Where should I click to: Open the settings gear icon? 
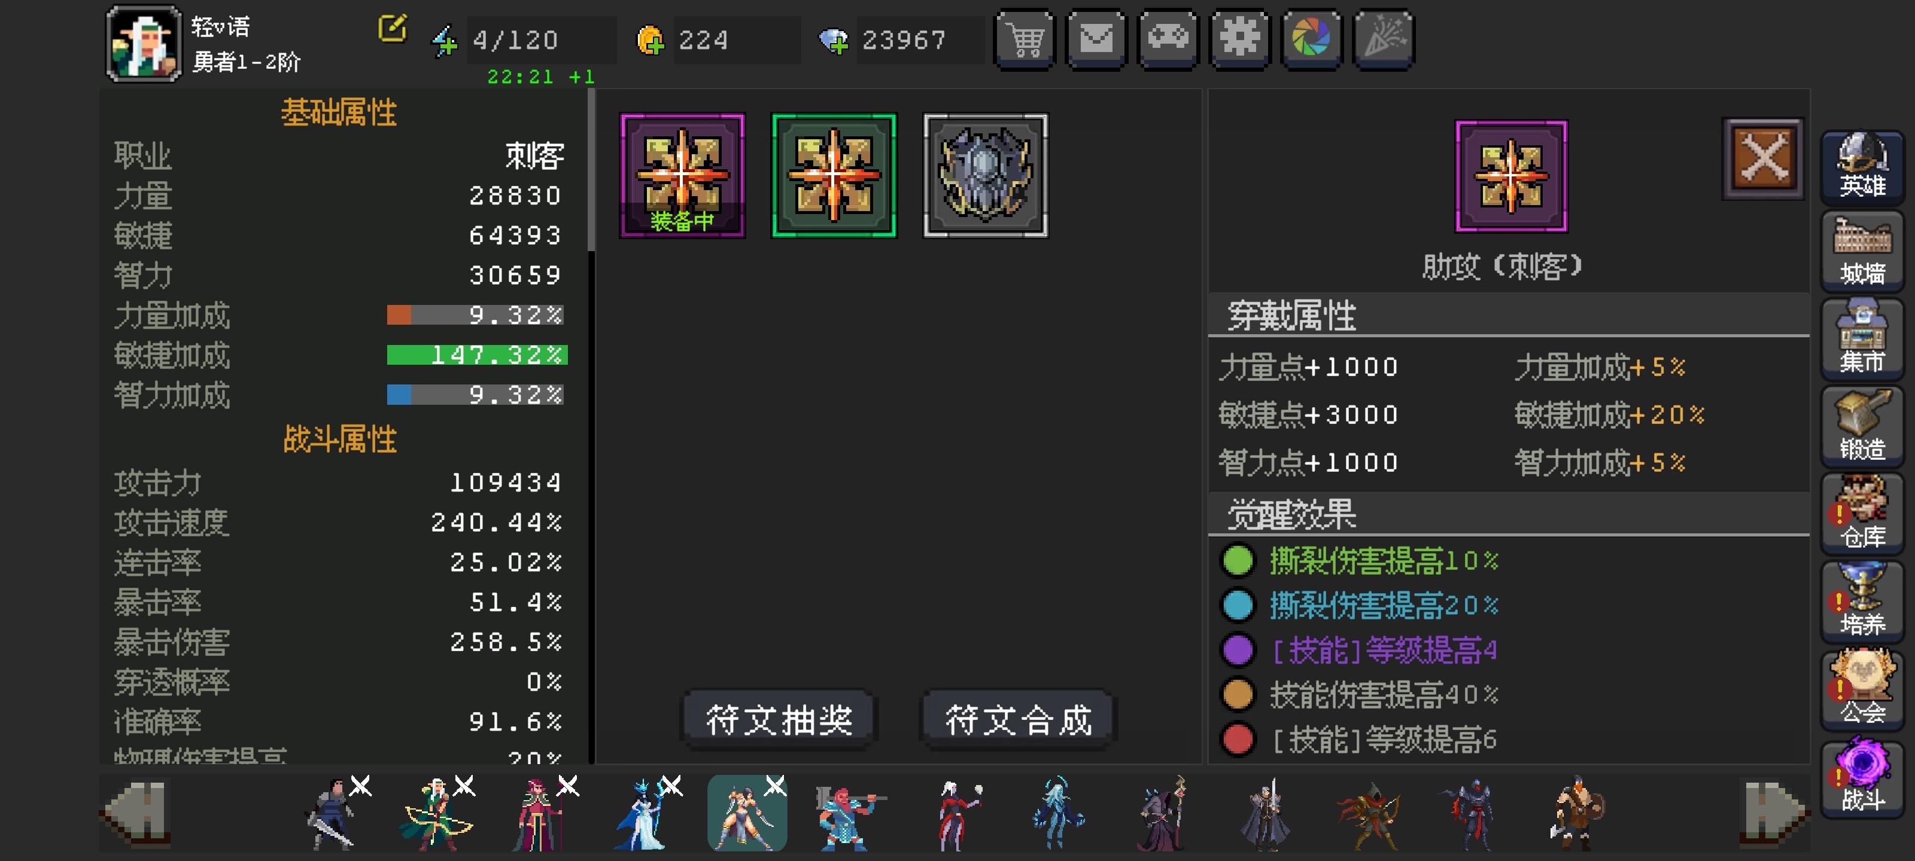[1239, 39]
